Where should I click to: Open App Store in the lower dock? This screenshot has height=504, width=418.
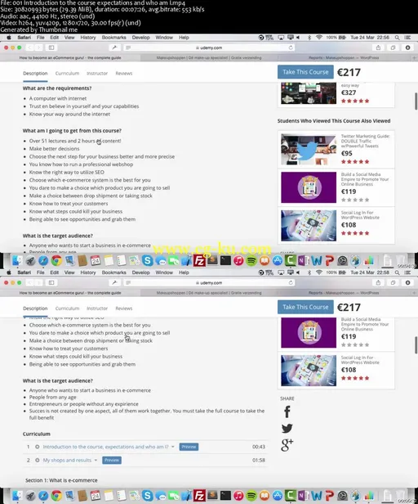(277, 496)
